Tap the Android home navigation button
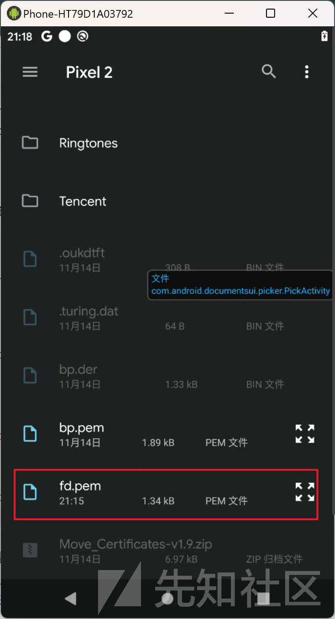This screenshot has width=335, height=619. pos(167,599)
